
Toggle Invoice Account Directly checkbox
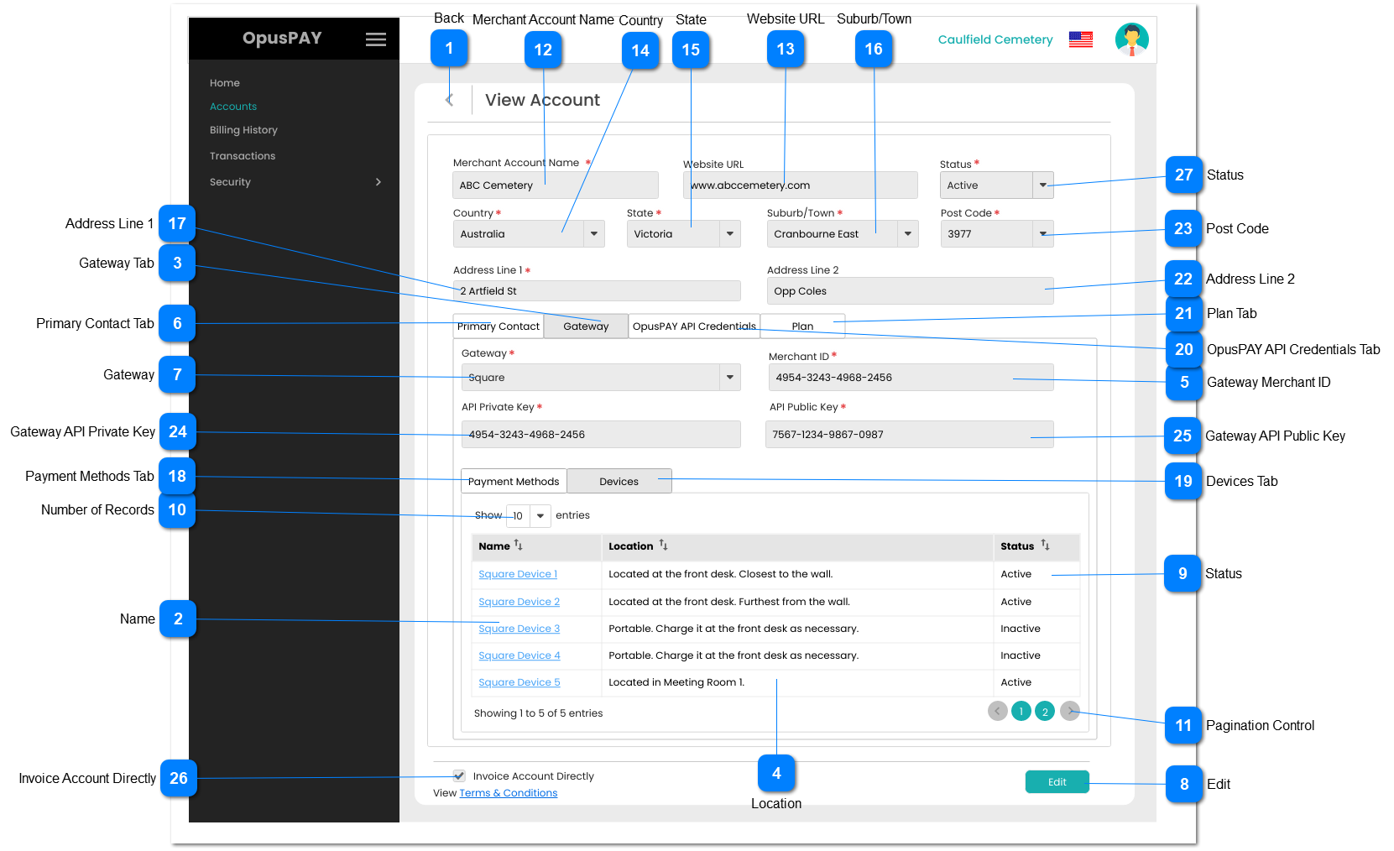459,776
